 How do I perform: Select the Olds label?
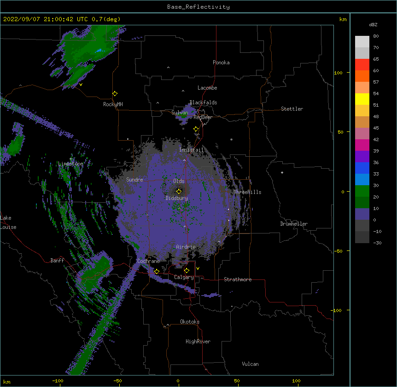(179, 181)
